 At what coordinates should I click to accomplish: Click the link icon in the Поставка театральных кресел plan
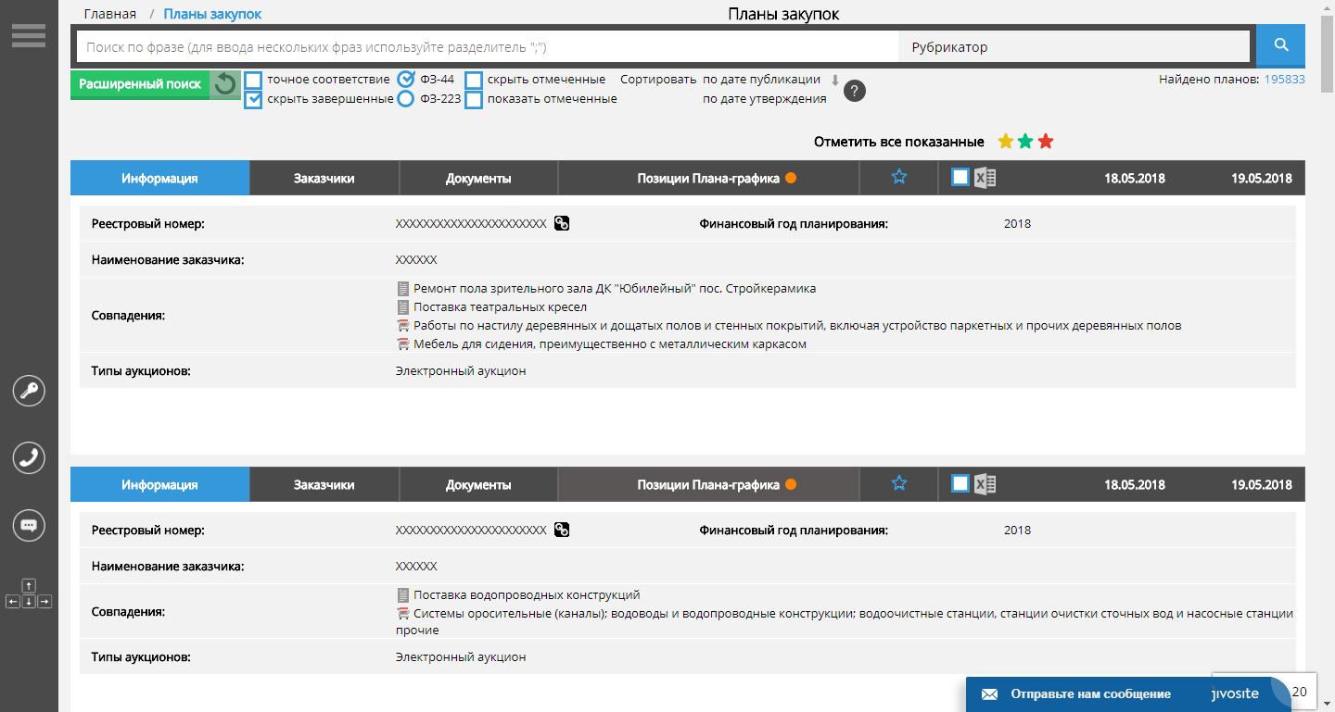561,223
